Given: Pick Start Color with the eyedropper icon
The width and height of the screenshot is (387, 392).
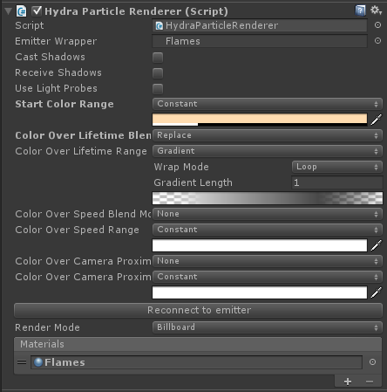Looking at the screenshot, I should [377, 120].
